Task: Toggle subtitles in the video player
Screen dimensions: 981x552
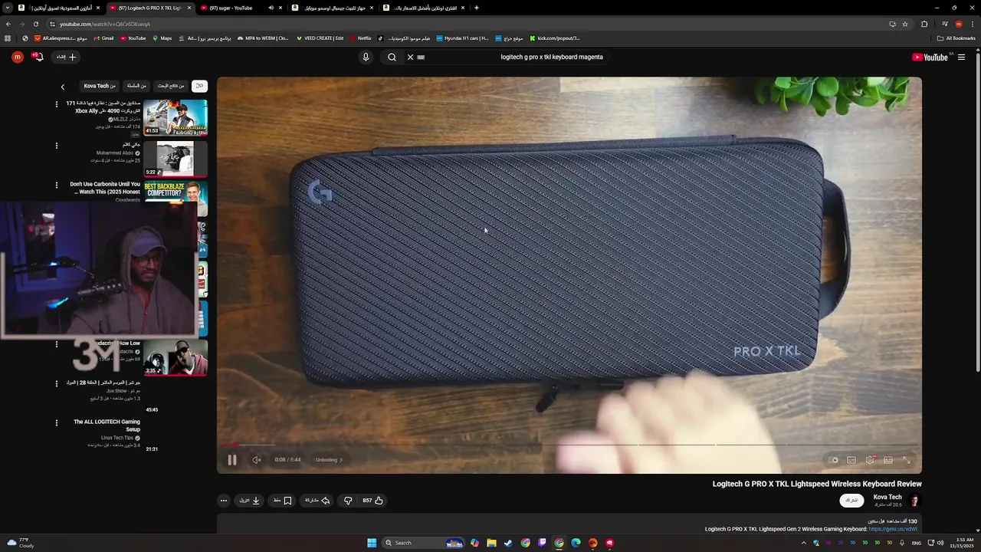Action: coord(851,460)
